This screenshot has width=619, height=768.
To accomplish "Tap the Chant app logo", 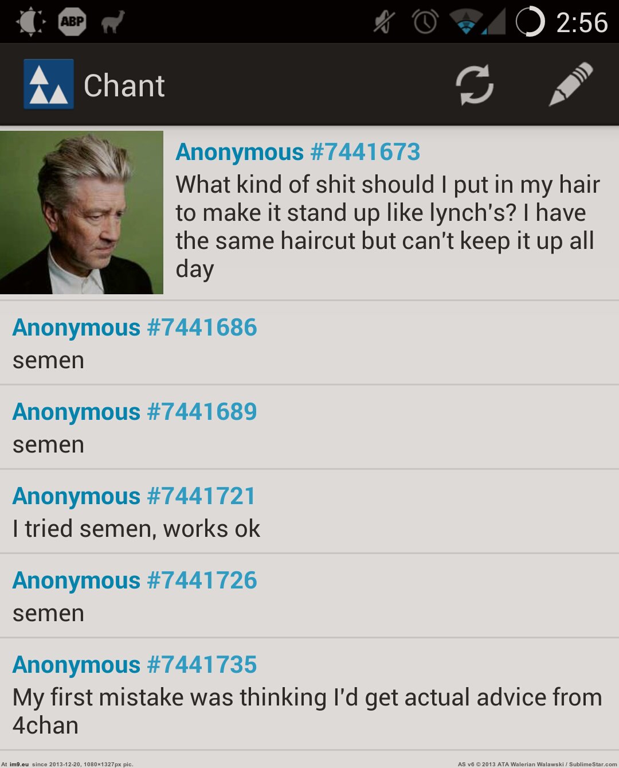I will (49, 84).
